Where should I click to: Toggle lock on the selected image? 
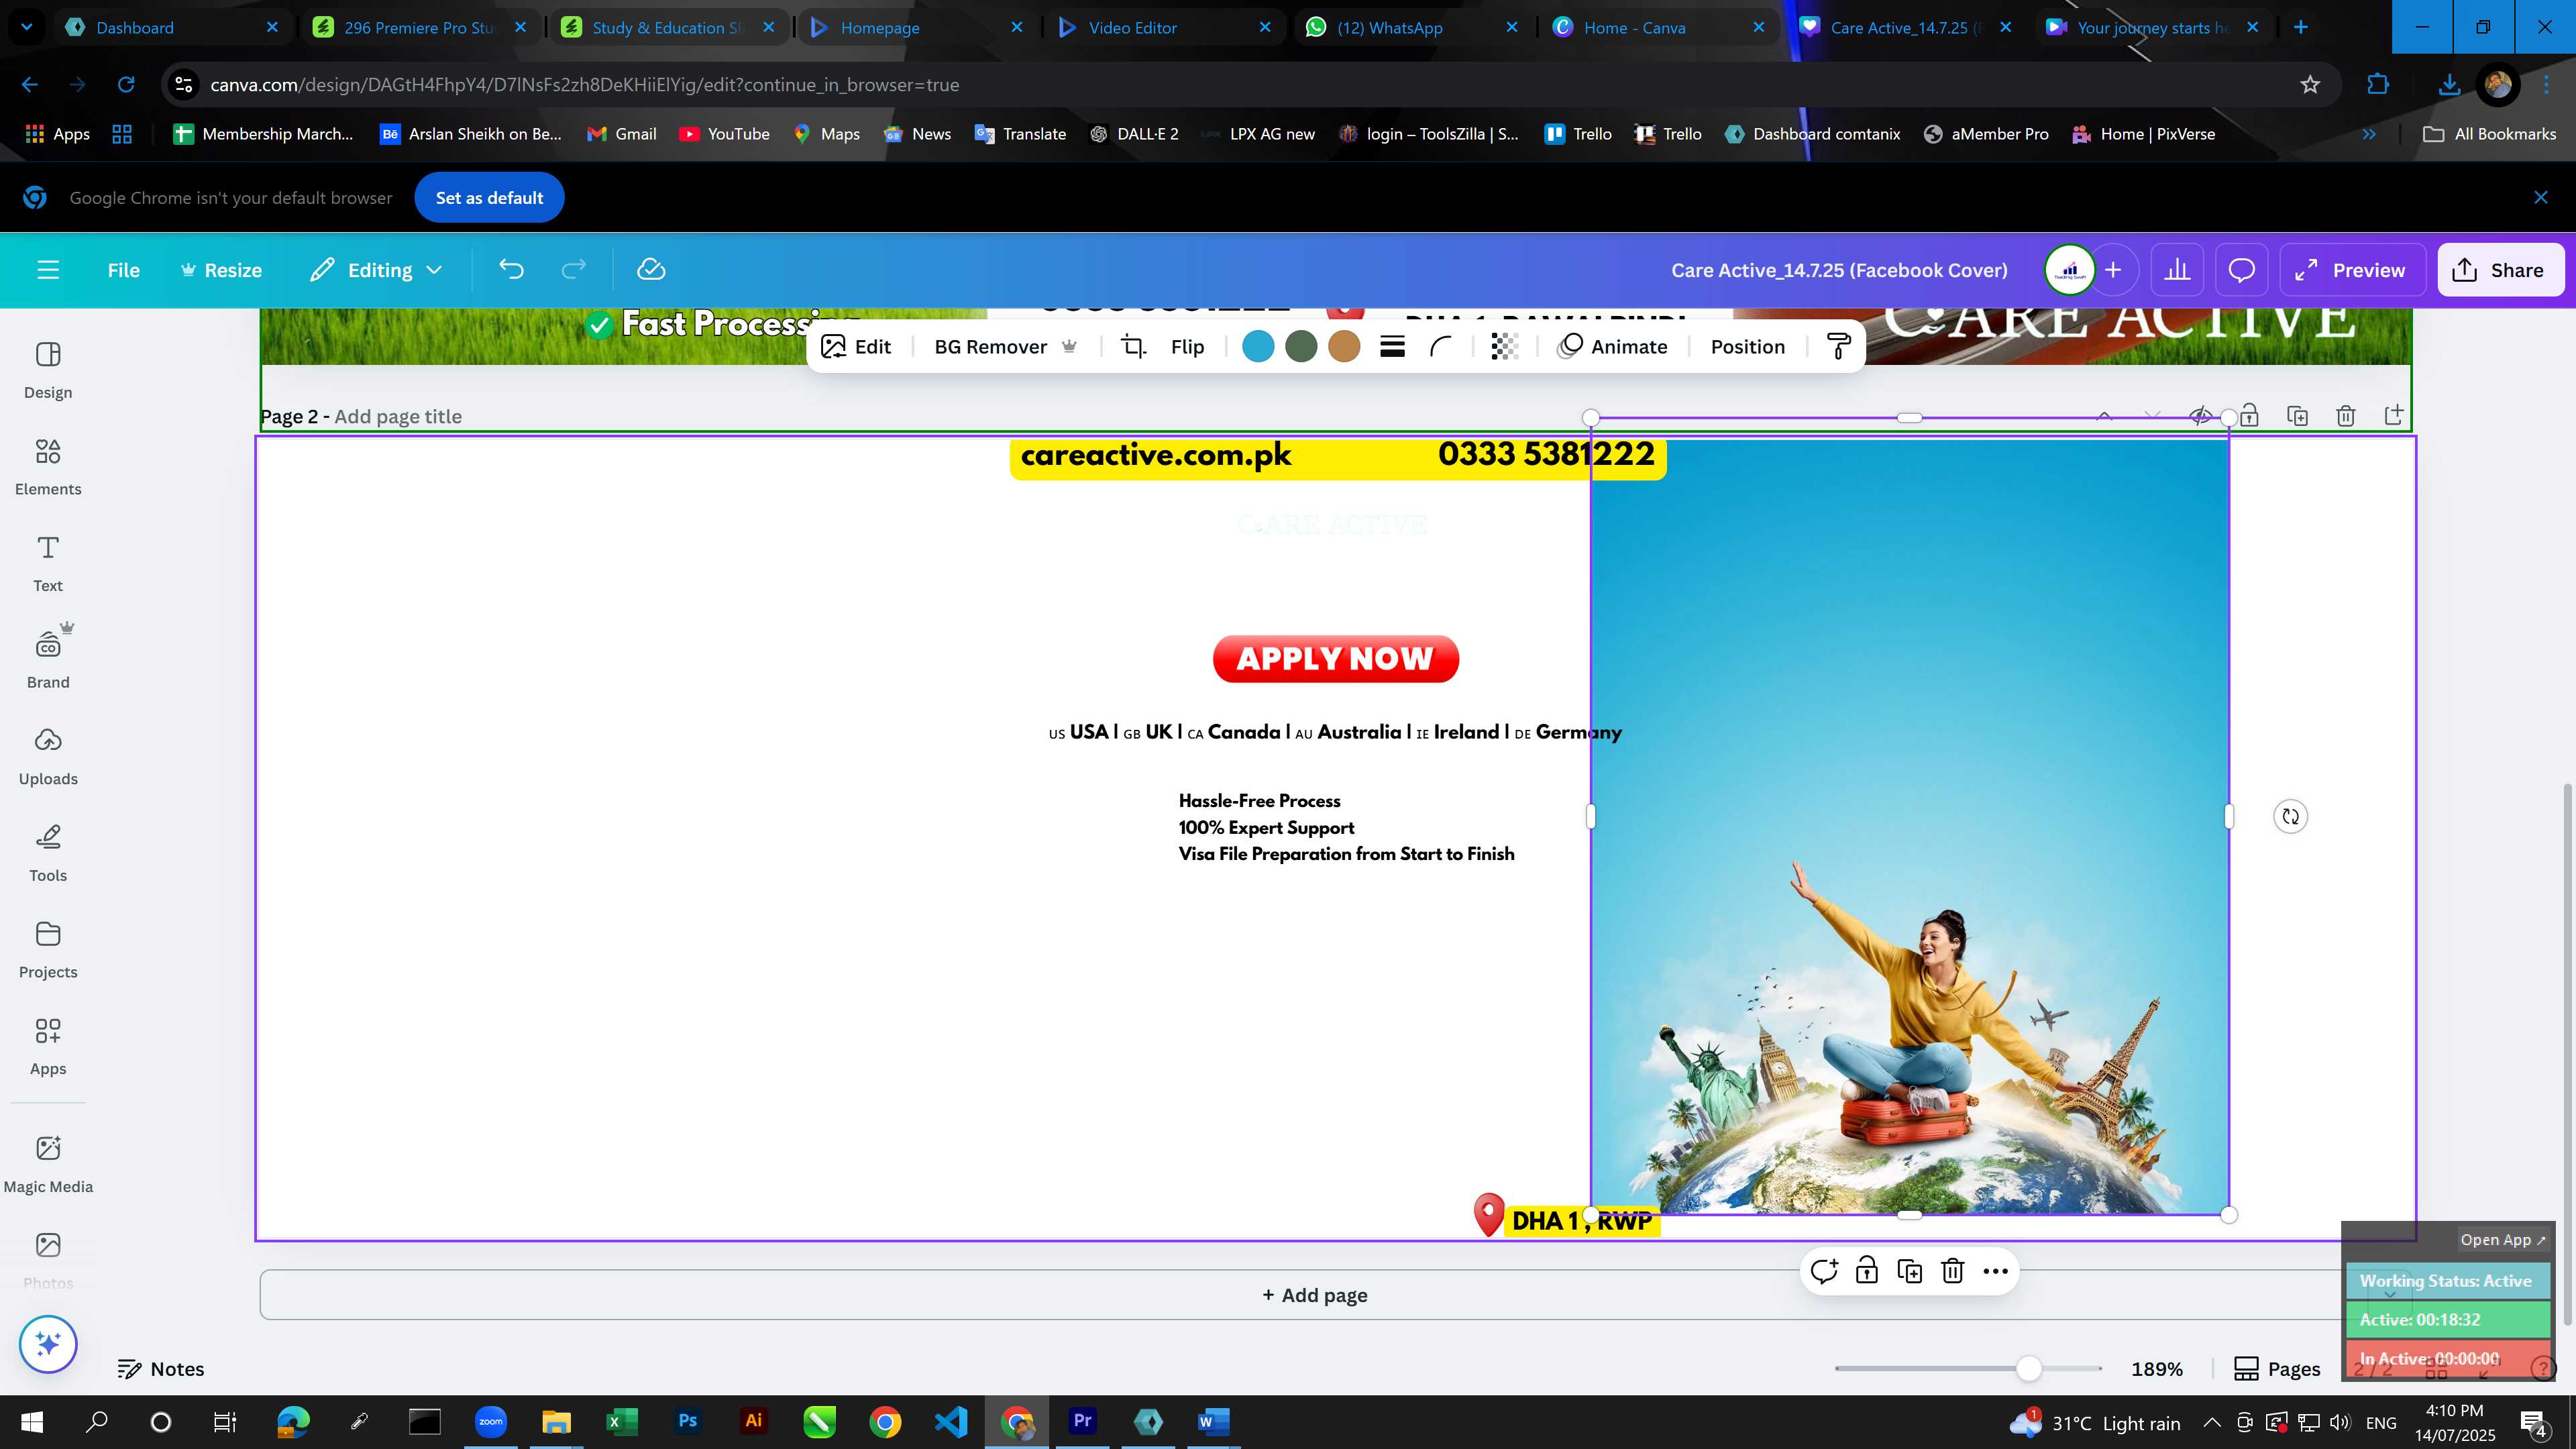pyautogui.click(x=1866, y=1271)
